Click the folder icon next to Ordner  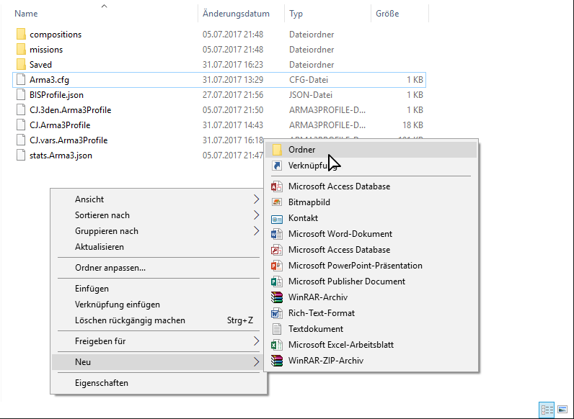(277, 150)
